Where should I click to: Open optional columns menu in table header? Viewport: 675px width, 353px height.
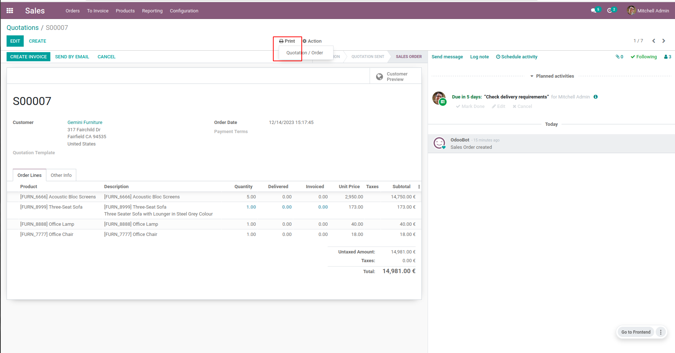click(419, 187)
